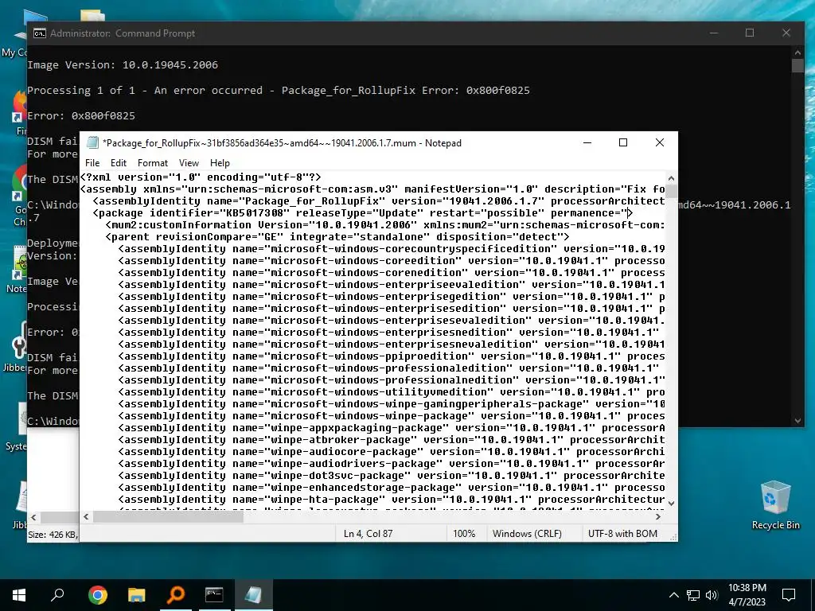Click the microsoft-windows-professionaledition assembly line
This screenshot has width=815, height=611.
point(388,368)
